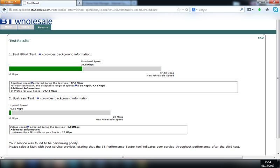Viewport: 280px width, 168px height.
Task: Bookmark this page with the star icon
Action: 178,10
